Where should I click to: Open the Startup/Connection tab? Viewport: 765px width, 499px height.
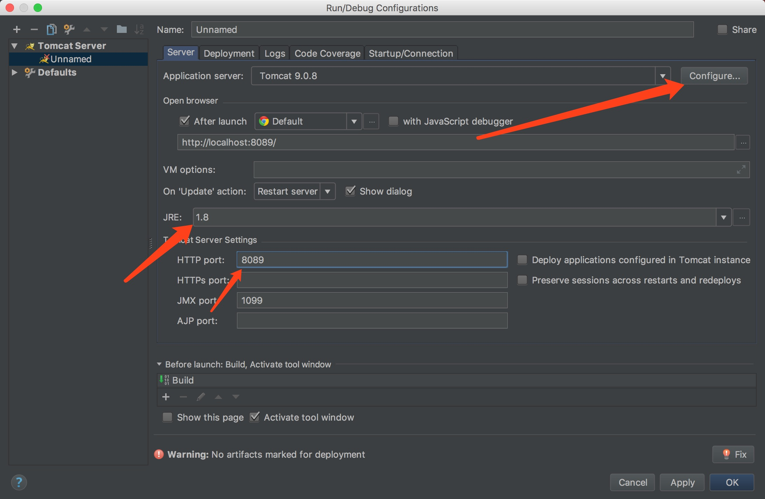tap(410, 53)
